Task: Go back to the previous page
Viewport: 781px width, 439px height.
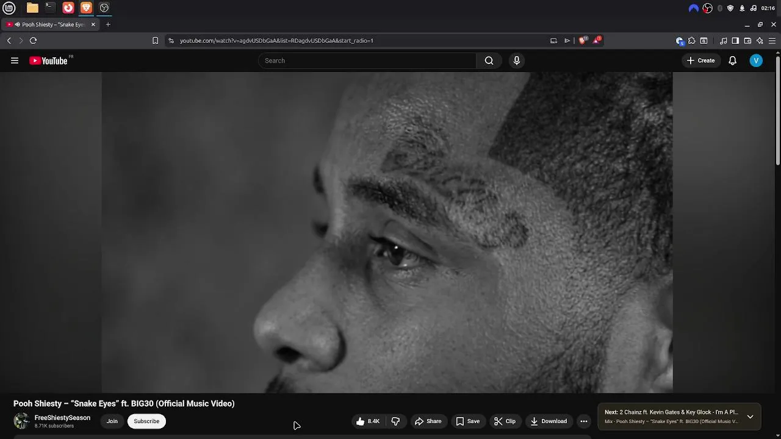Action: (x=9, y=40)
